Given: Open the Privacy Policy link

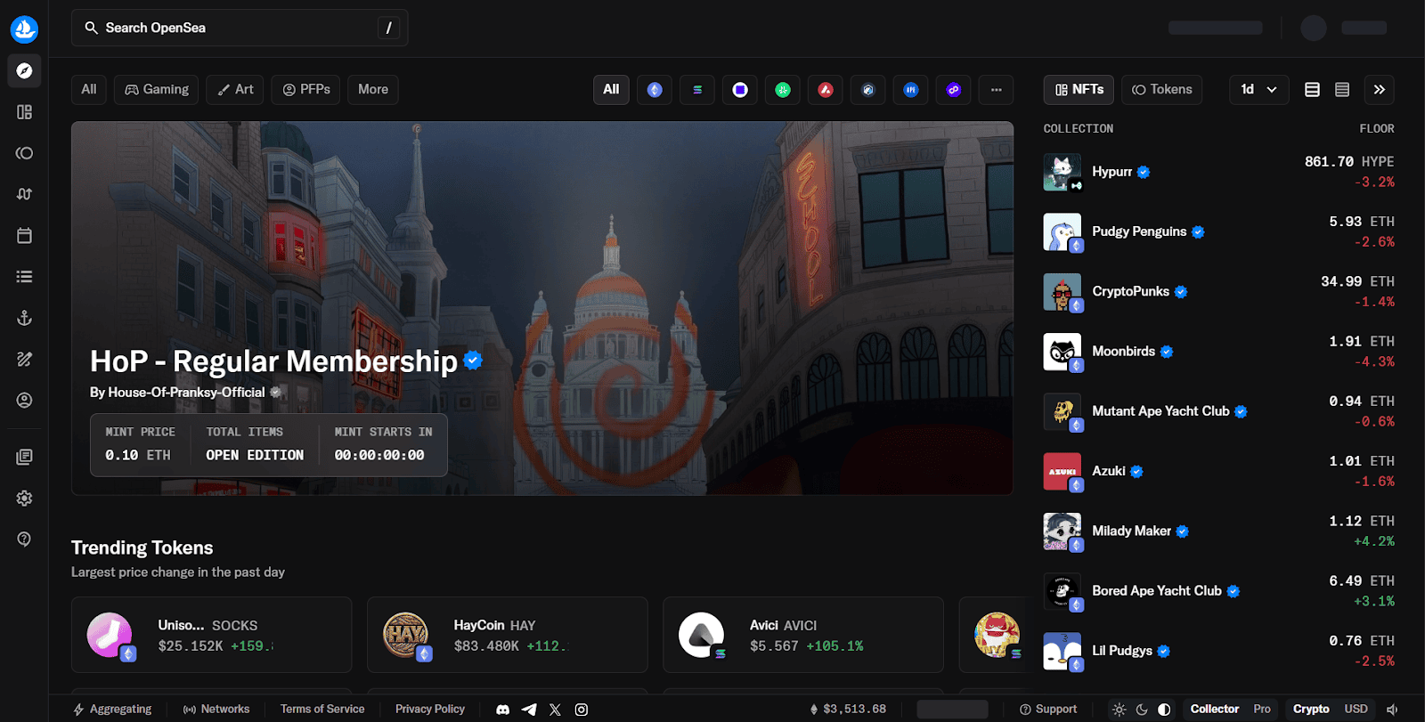Looking at the screenshot, I should pyautogui.click(x=430, y=710).
